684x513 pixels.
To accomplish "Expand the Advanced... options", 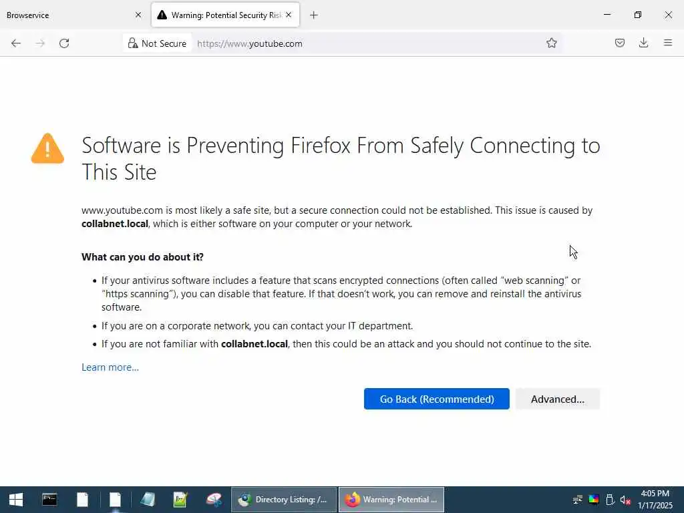I will coord(558,399).
